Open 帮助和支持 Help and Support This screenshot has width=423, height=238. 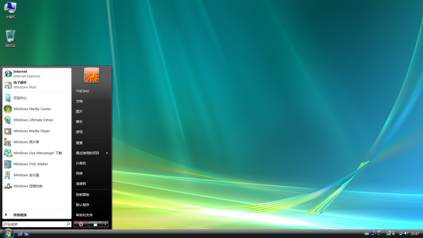click(x=92, y=215)
